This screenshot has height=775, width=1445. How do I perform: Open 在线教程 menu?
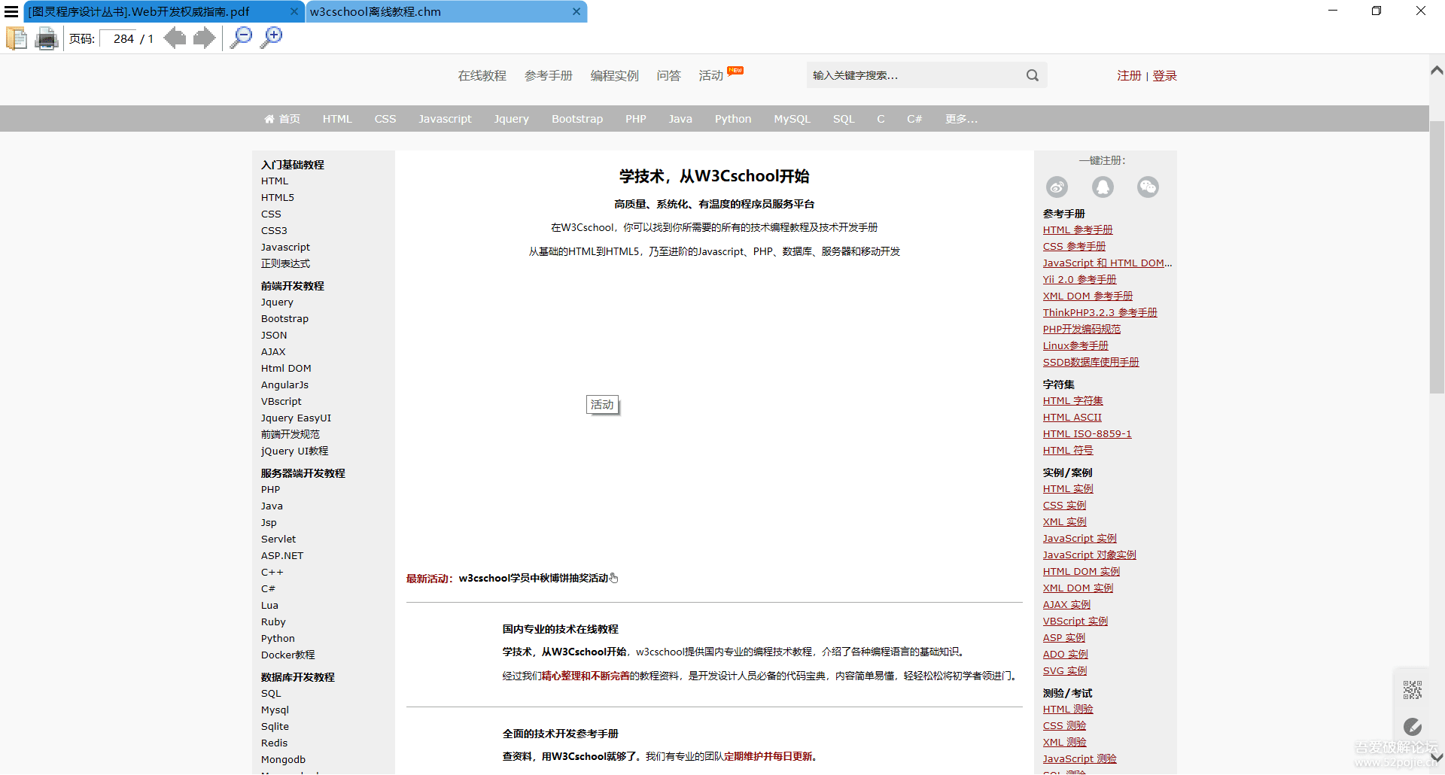click(482, 75)
